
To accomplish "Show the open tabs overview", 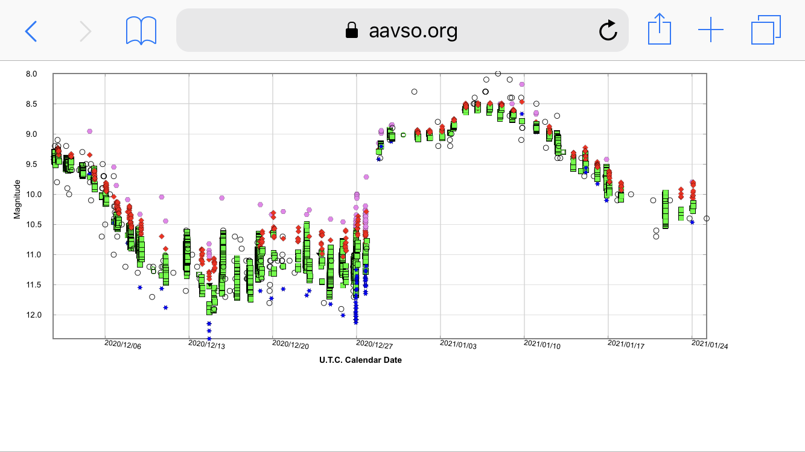I will coord(766,30).
